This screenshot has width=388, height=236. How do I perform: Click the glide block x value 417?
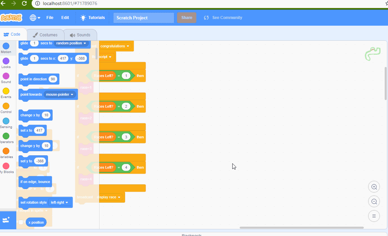pyautogui.click(x=63, y=59)
